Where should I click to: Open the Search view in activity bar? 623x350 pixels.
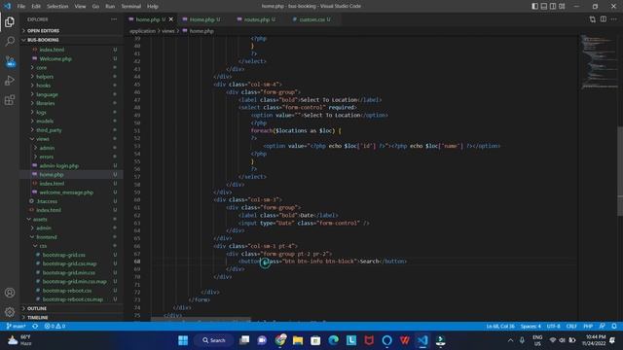(10, 41)
